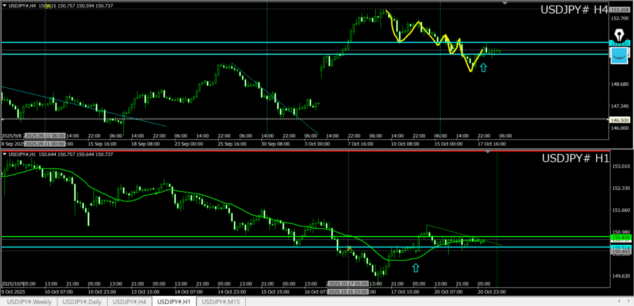
Task: Click the 2025.10.17 05:00 time label
Action: coord(348,284)
